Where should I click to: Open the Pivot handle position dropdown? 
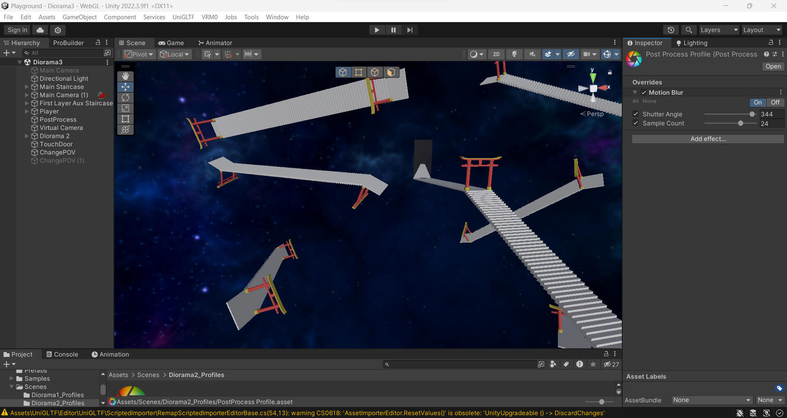[x=139, y=54]
